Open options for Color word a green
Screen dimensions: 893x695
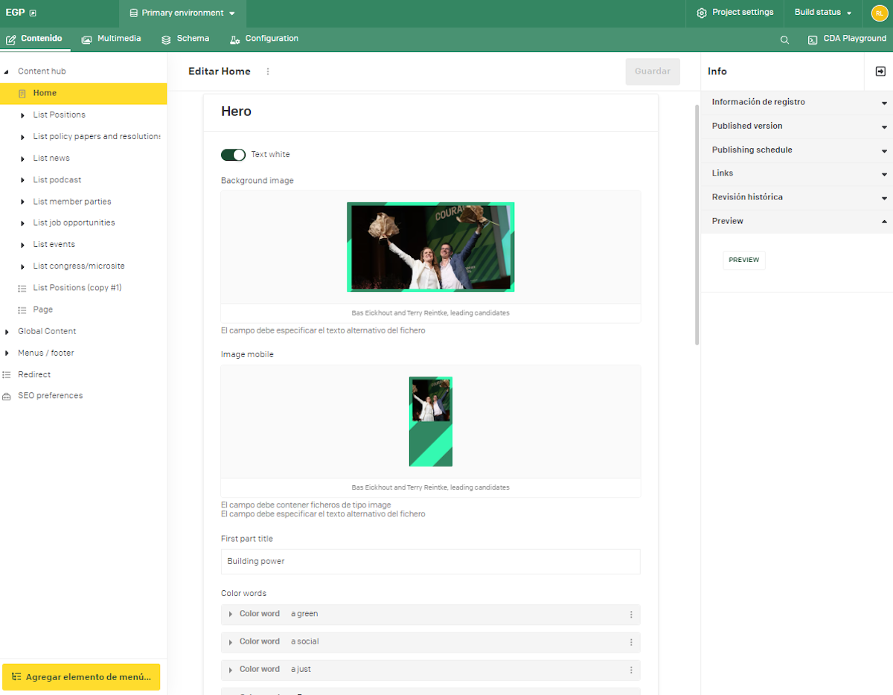pyautogui.click(x=631, y=615)
